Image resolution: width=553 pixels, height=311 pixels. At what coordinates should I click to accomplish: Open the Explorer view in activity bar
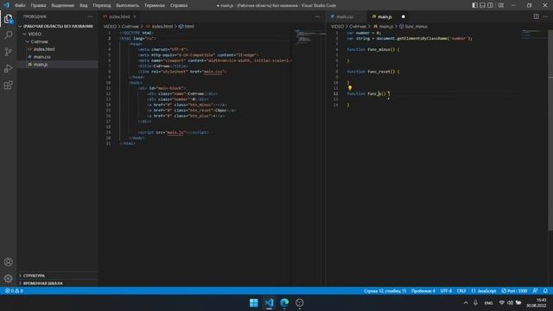8,19
